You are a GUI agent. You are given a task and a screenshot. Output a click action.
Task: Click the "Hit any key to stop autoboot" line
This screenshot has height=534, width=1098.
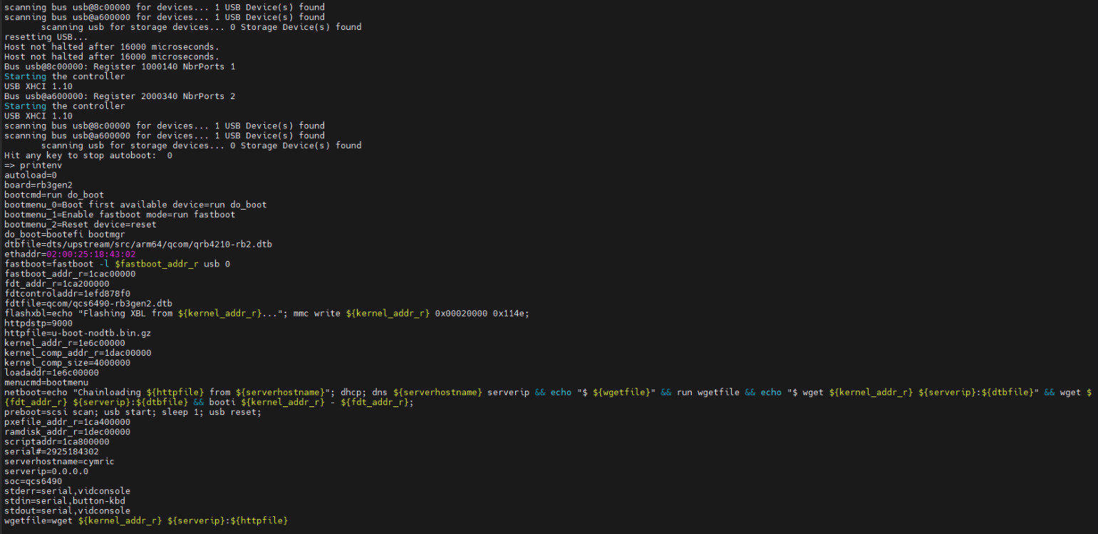(x=88, y=155)
